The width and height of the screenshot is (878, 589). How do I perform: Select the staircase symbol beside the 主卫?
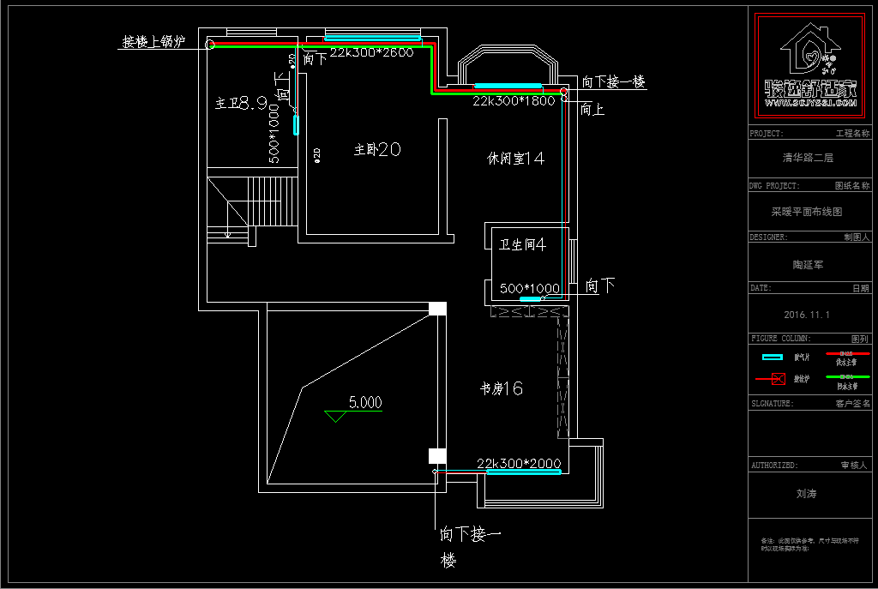pos(253,207)
